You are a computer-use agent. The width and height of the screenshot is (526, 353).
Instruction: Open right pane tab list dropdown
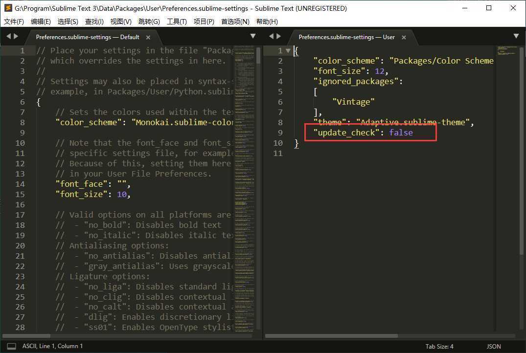point(516,36)
